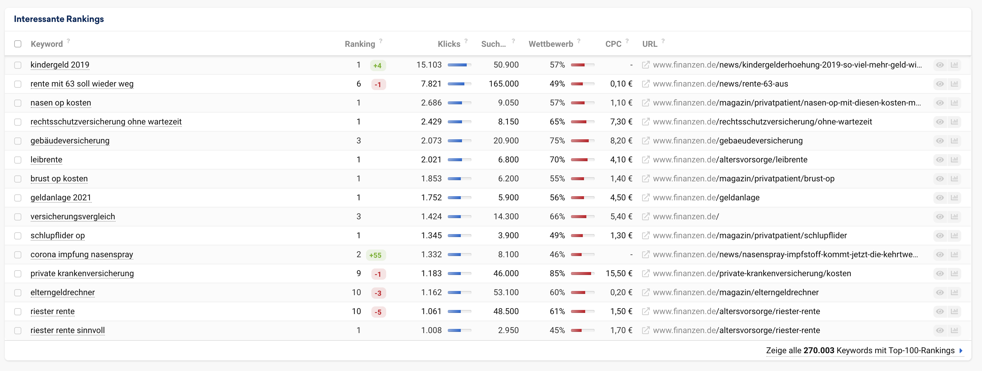Screen dimensions: 982x371
Task: Sort table by Wettbewerb column header
Action: [x=551, y=44]
